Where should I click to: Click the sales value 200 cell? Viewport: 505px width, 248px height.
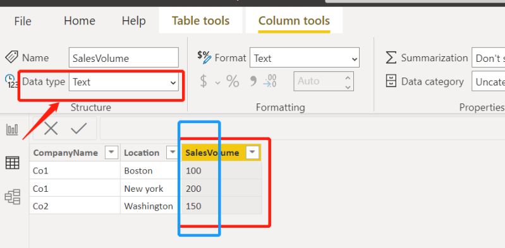click(222, 188)
